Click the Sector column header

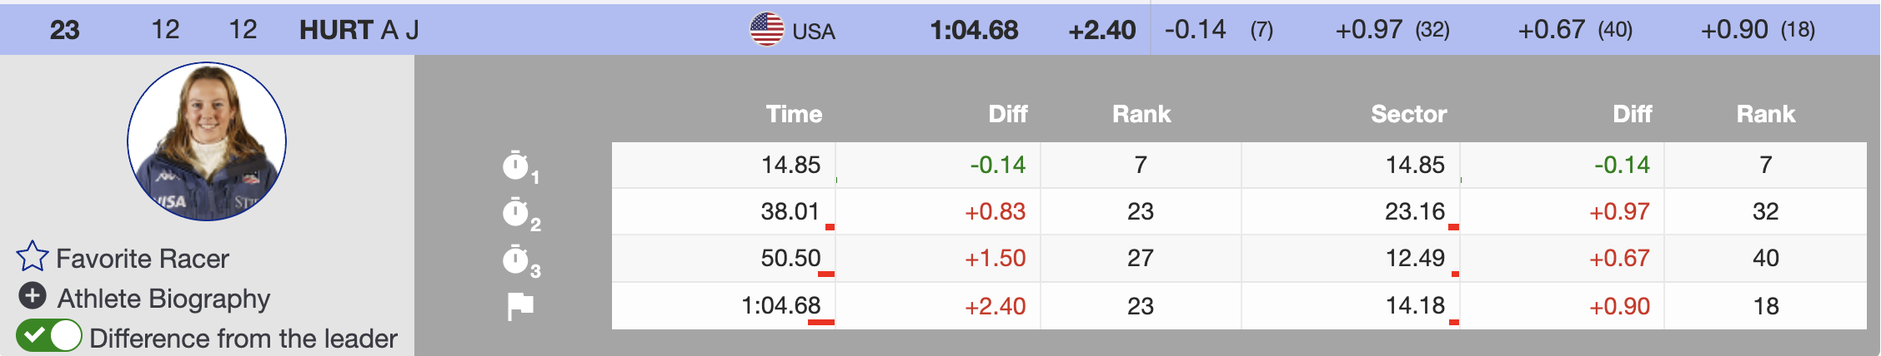[x=1408, y=114]
